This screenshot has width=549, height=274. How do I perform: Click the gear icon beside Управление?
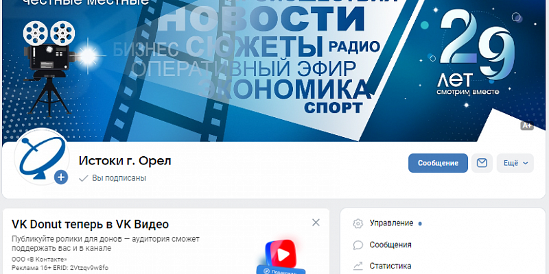[358, 224]
